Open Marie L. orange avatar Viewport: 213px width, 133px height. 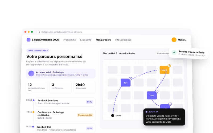point(174,40)
